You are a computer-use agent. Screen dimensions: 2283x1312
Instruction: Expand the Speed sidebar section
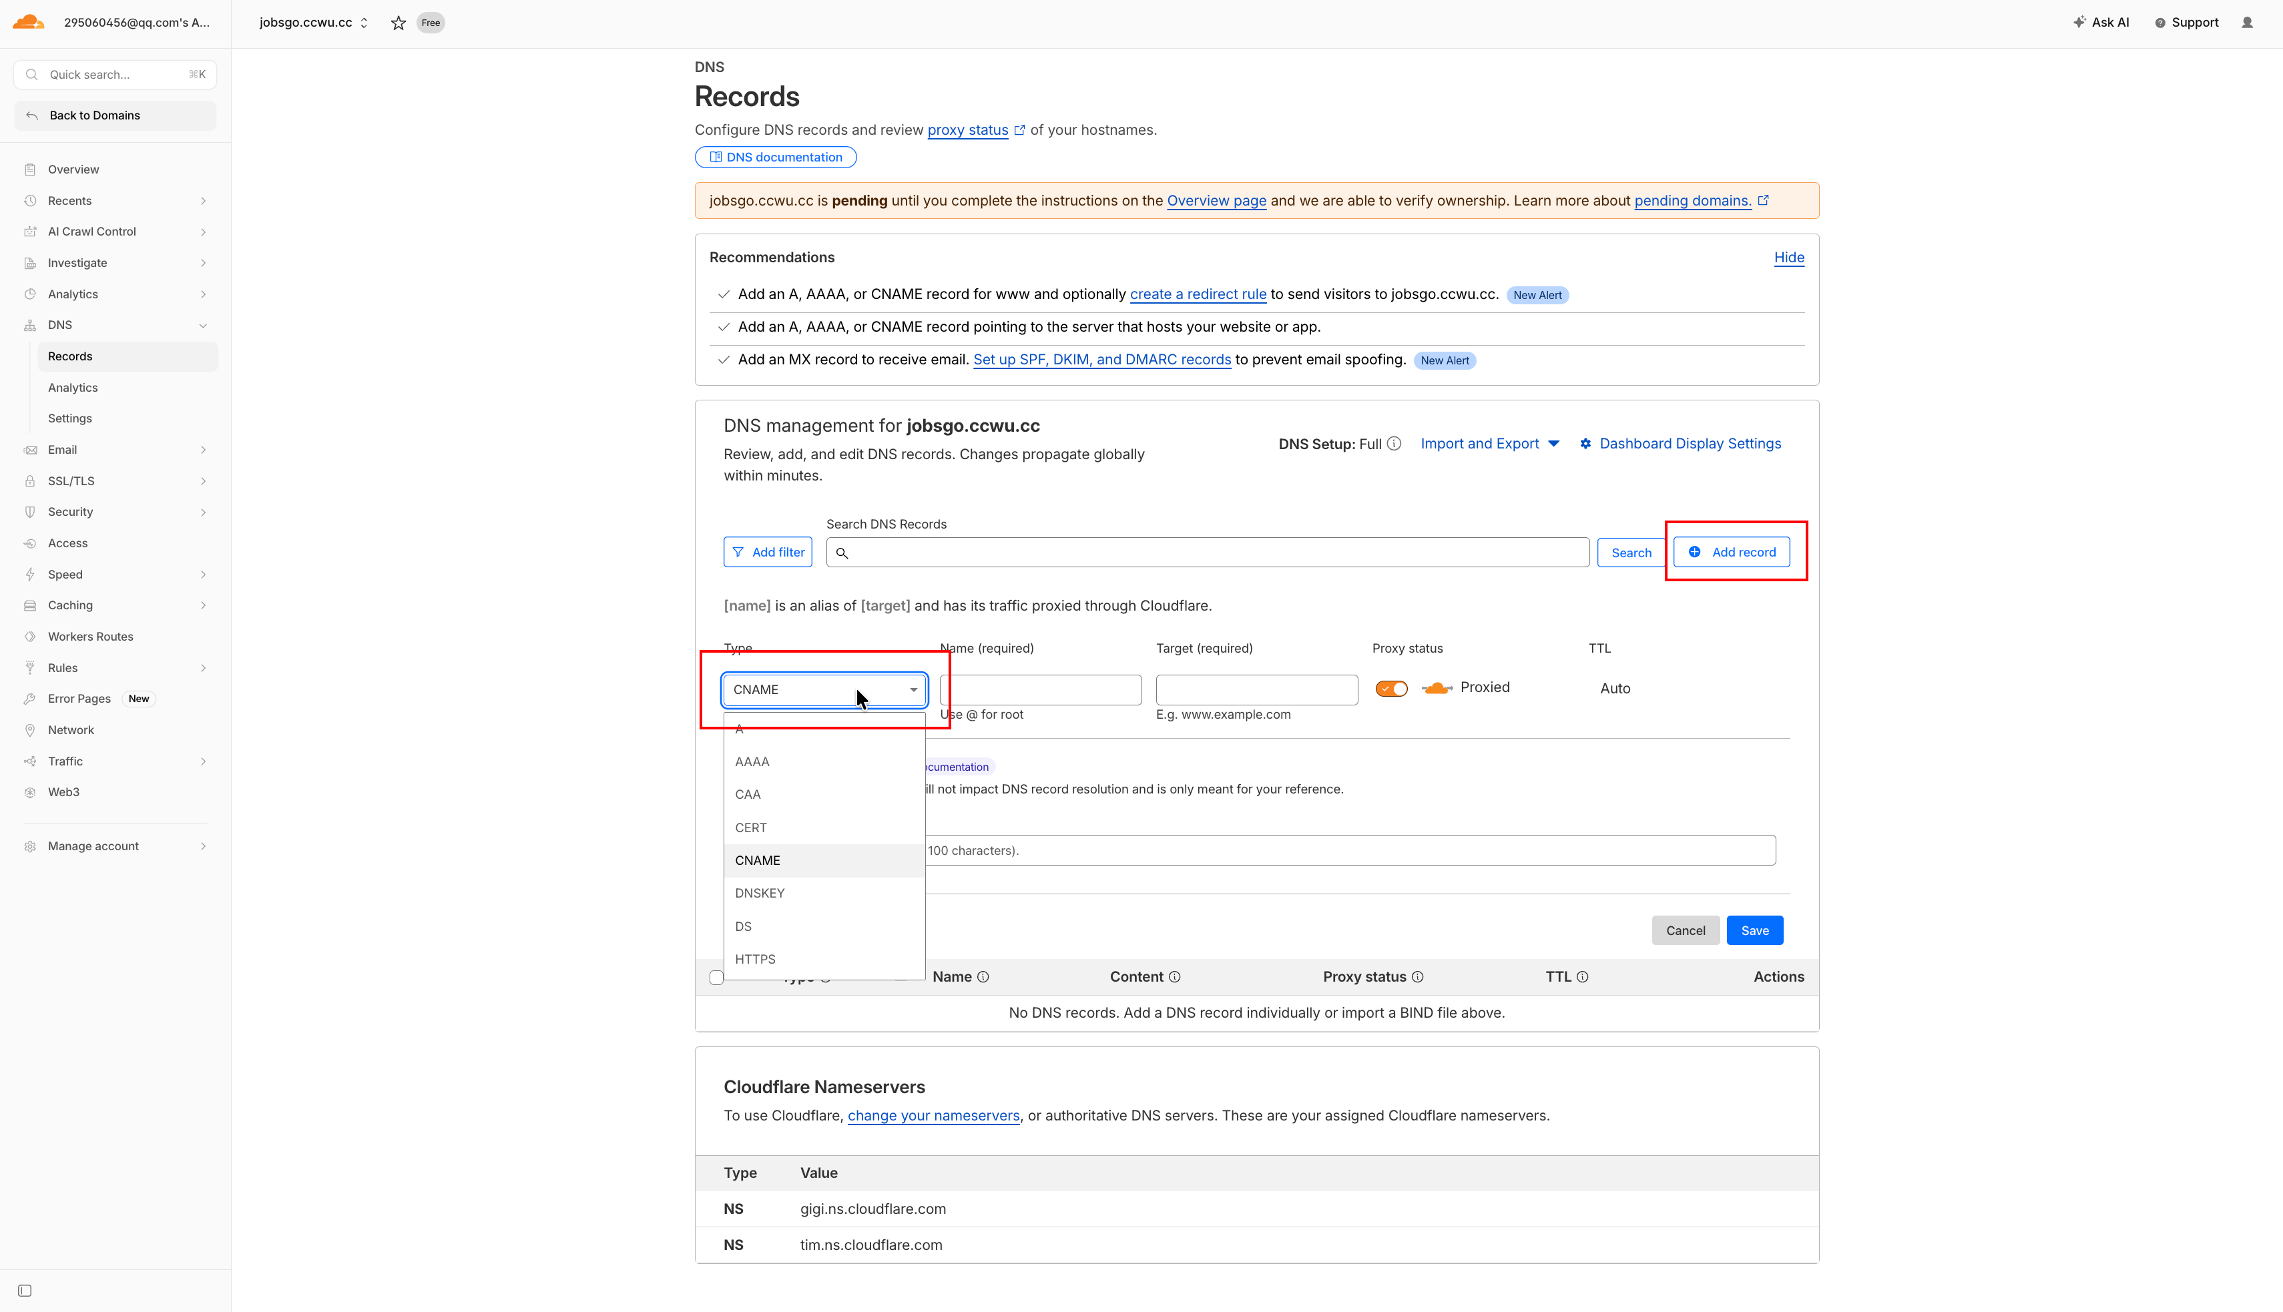(115, 574)
